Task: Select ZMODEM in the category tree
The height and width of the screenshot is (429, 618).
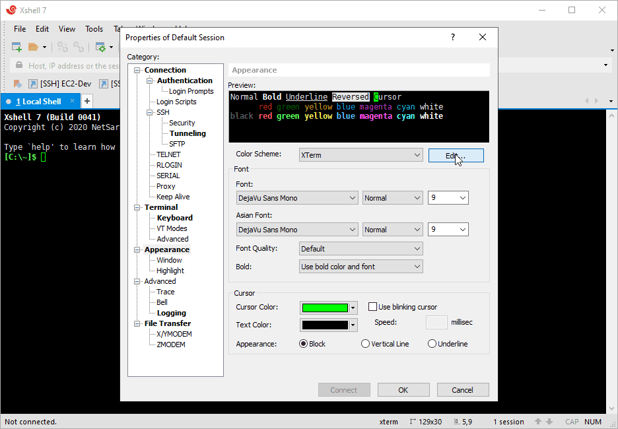Action: pos(170,345)
